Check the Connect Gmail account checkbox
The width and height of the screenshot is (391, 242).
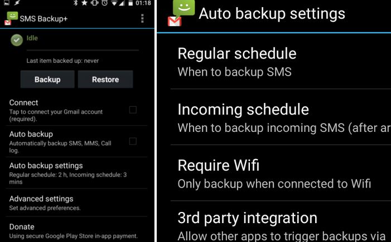click(x=133, y=110)
